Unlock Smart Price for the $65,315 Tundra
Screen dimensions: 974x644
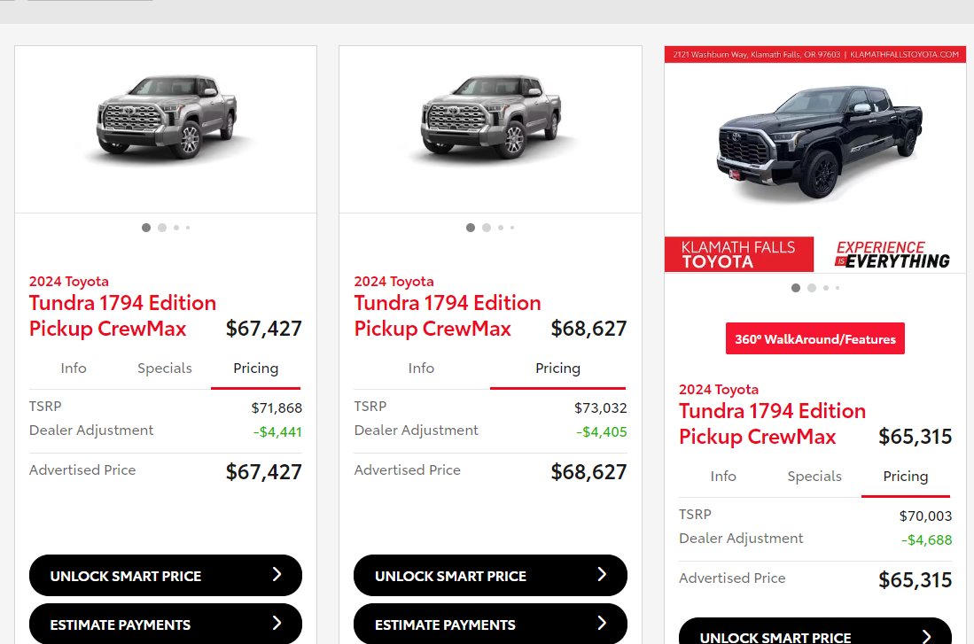(815, 631)
